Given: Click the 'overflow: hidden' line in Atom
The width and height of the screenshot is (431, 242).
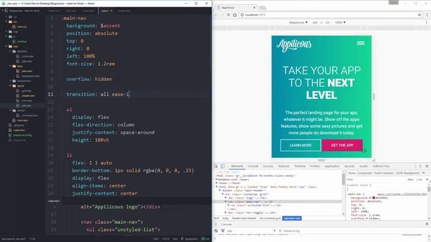Looking at the screenshot, I should coord(89,79).
